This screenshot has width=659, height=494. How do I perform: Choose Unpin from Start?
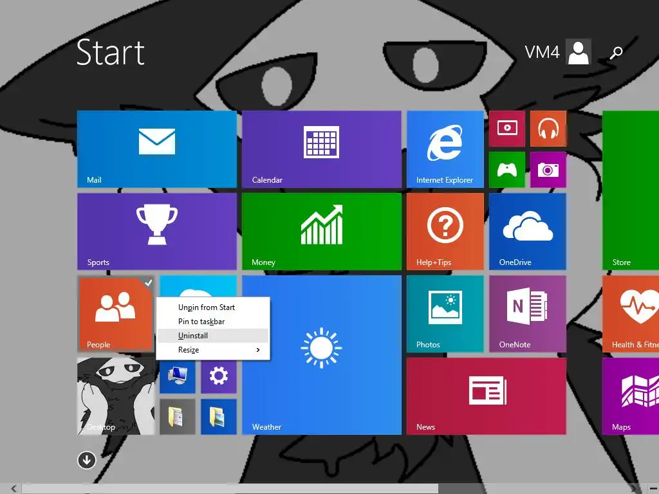[x=212, y=307]
